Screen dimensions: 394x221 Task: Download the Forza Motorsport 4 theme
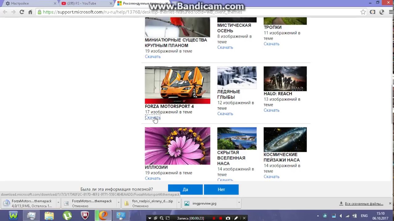pyautogui.click(x=153, y=117)
